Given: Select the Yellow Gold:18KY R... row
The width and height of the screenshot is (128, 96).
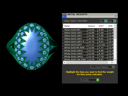Looking at the screenshot, I should point(88,42).
